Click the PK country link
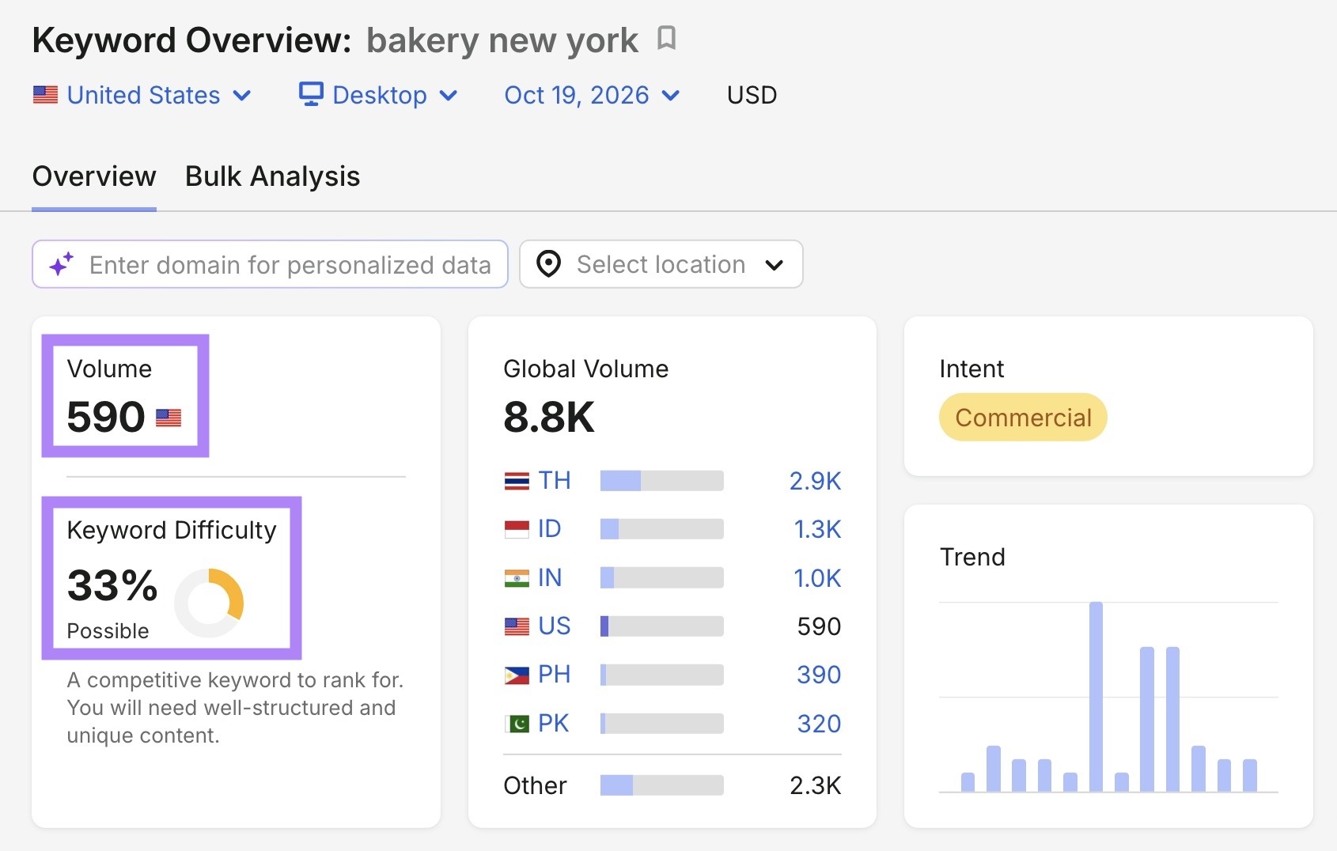Viewport: 1337px width, 851px height. click(x=554, y=724)
